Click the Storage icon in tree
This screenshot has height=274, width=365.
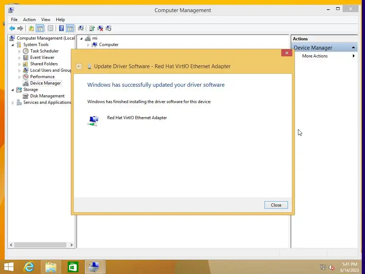[x=19, y=90]
